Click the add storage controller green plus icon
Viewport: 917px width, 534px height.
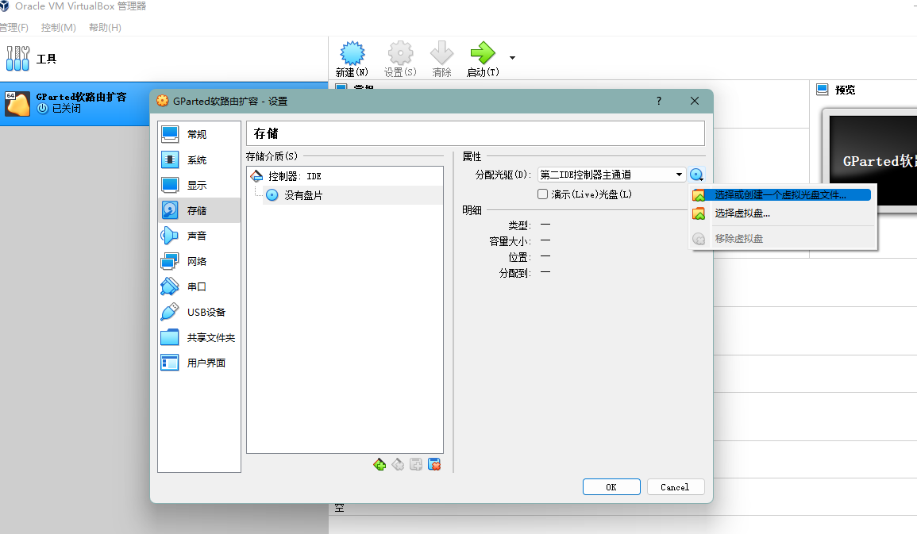click(x=380, y=464)
